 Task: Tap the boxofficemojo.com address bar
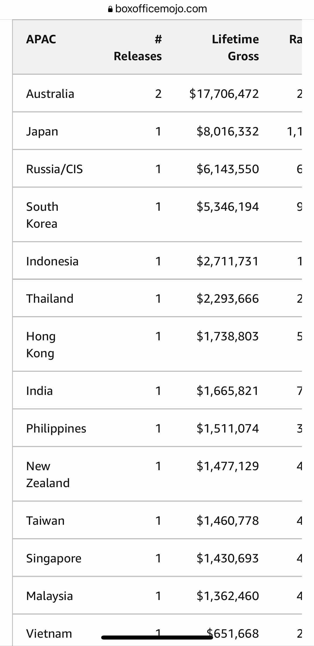(161, 9)
